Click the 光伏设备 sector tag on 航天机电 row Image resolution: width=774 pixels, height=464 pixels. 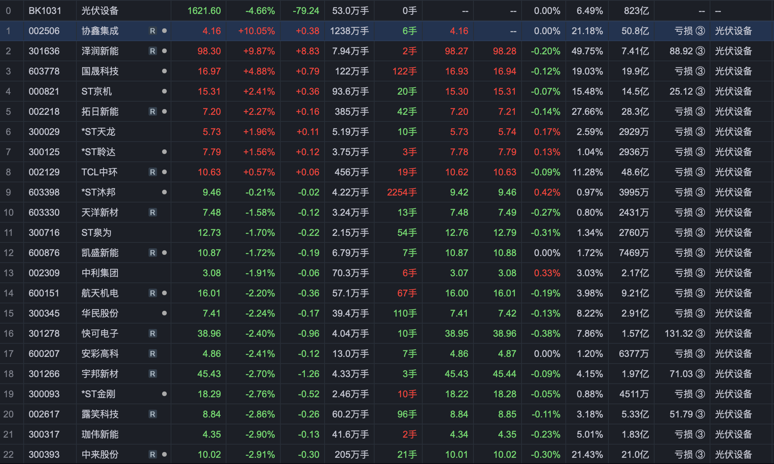(733, 293)
